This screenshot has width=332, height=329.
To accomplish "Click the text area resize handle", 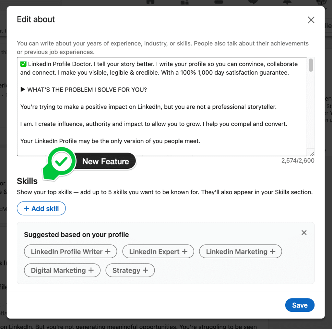I will 312,153.
